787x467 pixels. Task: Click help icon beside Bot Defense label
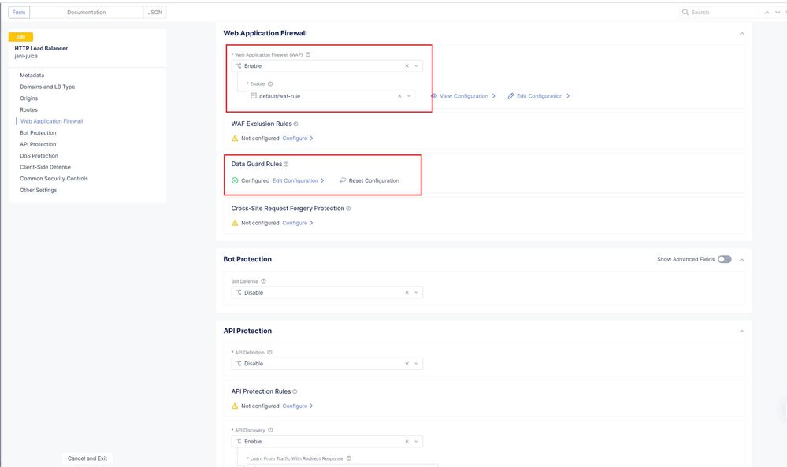click(x=263, y=281)
